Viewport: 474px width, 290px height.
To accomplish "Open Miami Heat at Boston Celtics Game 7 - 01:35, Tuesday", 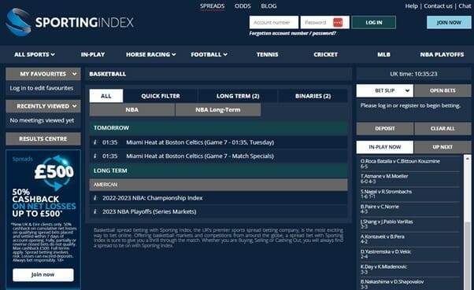I will (200, 142).
